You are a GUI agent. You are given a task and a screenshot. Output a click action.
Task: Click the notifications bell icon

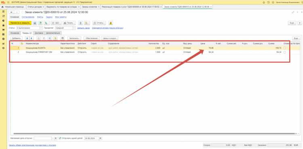(264, 2)
